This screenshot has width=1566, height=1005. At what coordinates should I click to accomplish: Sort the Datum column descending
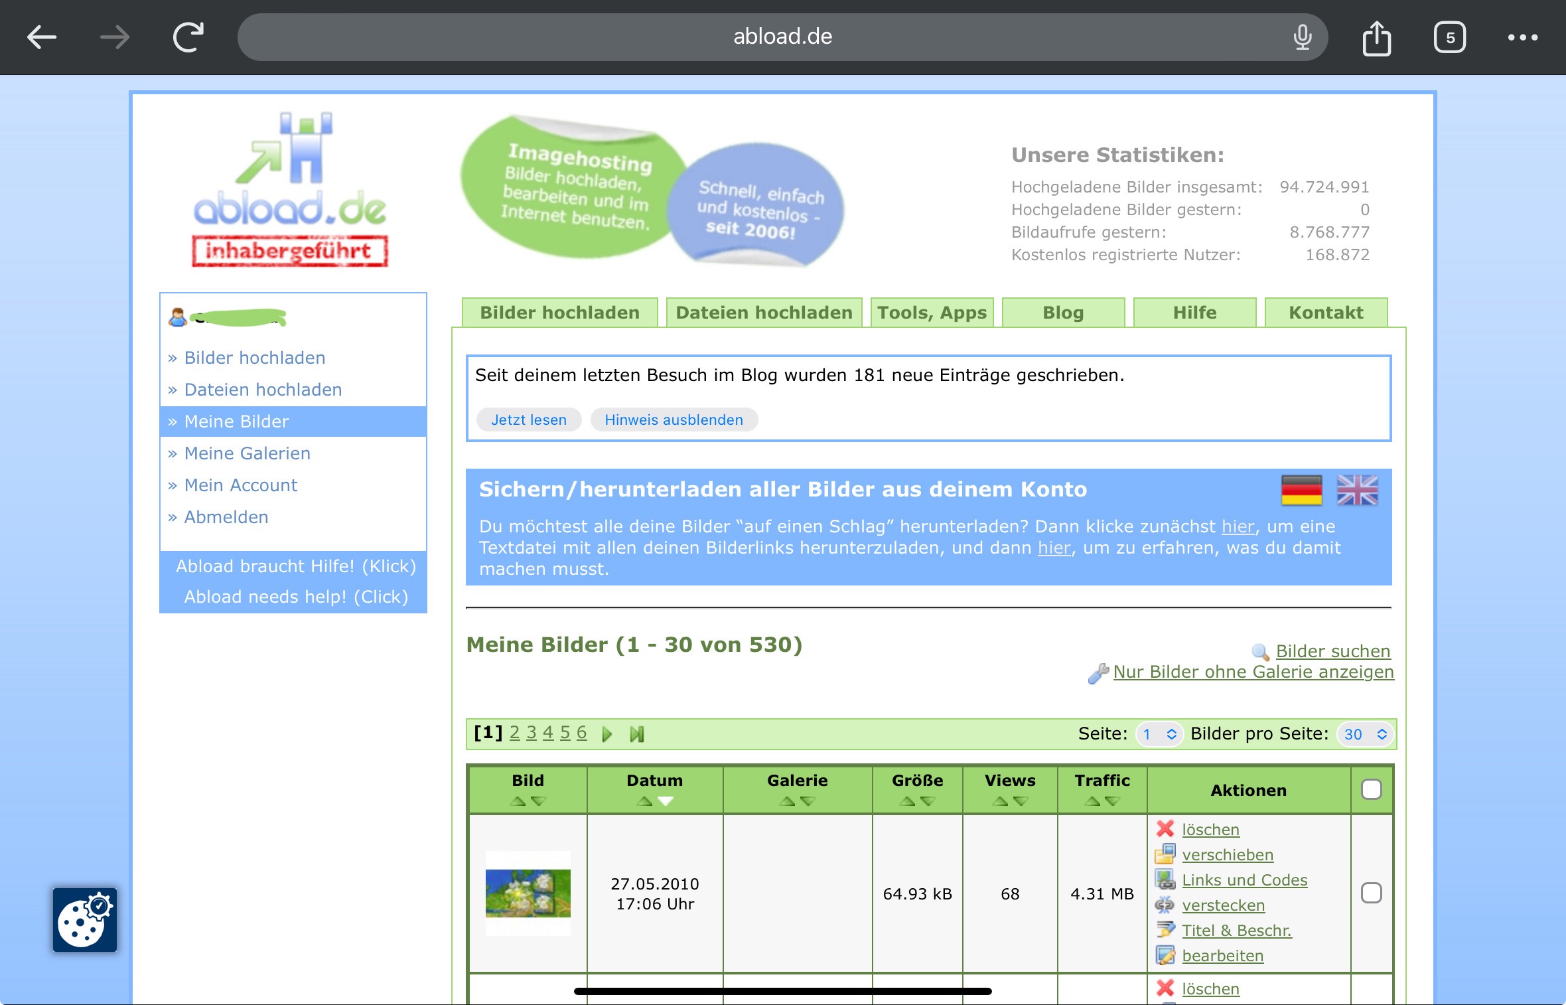(x=666, y=801)
